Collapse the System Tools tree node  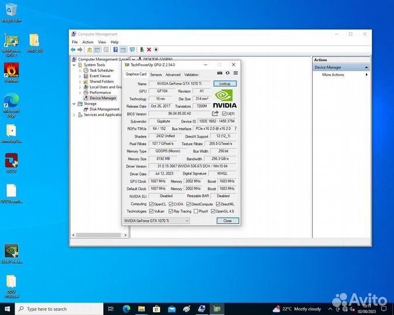[75, 65]
